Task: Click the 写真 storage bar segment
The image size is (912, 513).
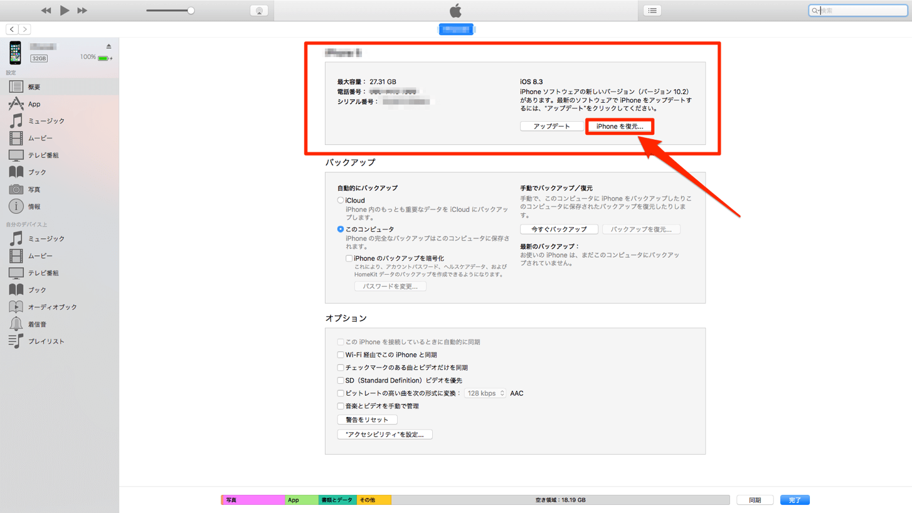Action: pos(253,500)
